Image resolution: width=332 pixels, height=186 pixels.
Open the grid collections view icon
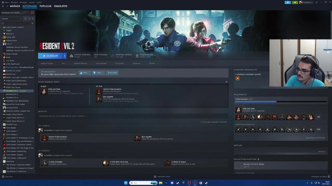(32, 12)
